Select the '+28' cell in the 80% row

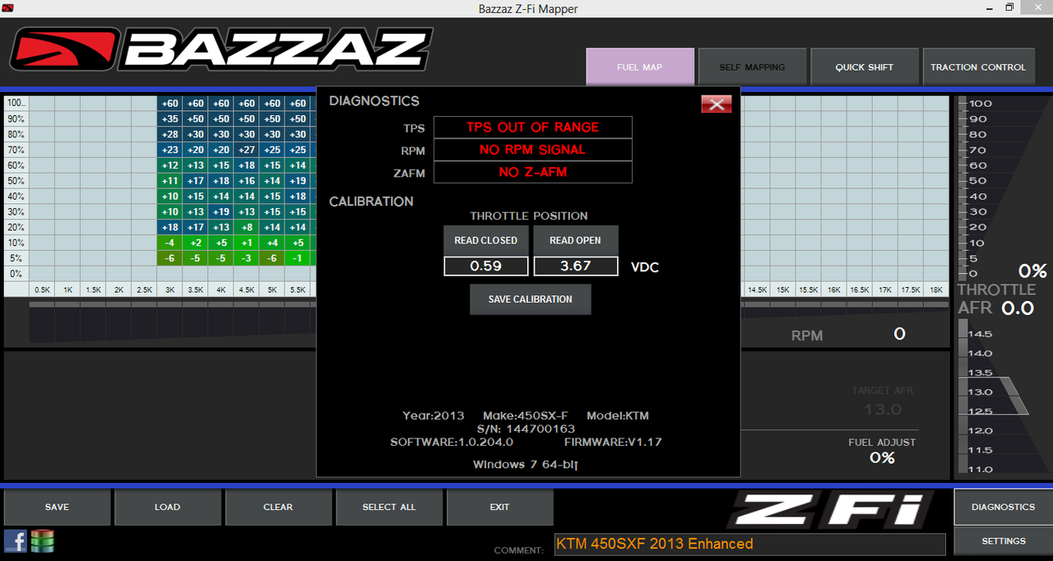click(x=170, y=134)
